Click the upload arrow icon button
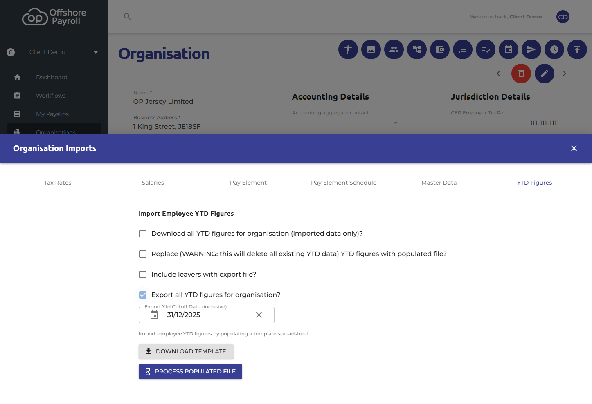This screenshot has width=592, height=404. point(577,49)
